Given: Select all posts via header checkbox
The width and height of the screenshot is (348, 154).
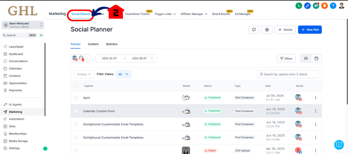Looking at the screenshot, I should [76, 86].
